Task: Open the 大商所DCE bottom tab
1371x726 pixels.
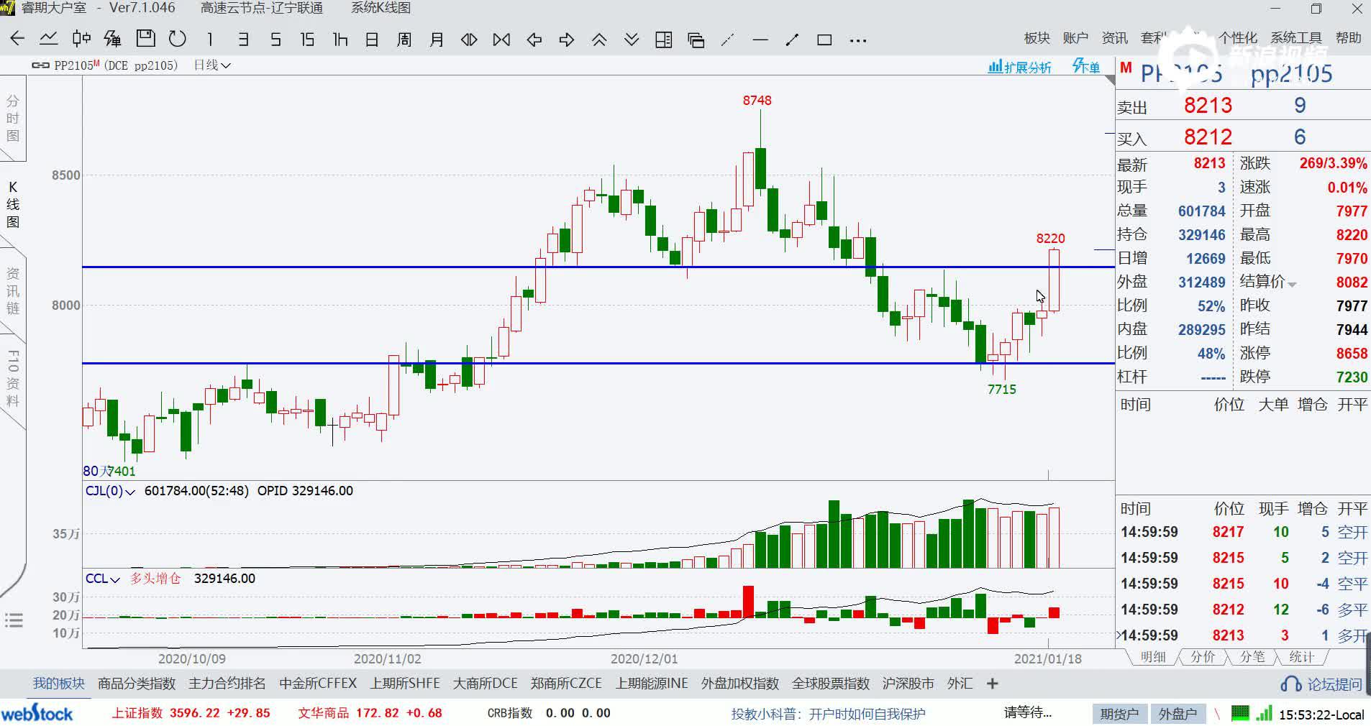Action: 486,684
